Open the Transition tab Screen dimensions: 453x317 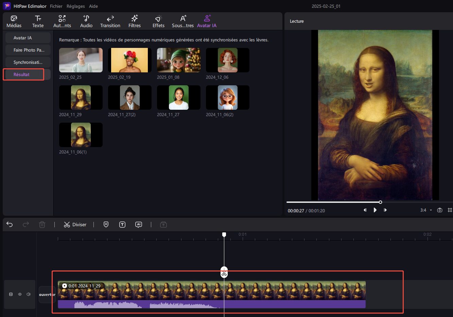tap(110, 21)
